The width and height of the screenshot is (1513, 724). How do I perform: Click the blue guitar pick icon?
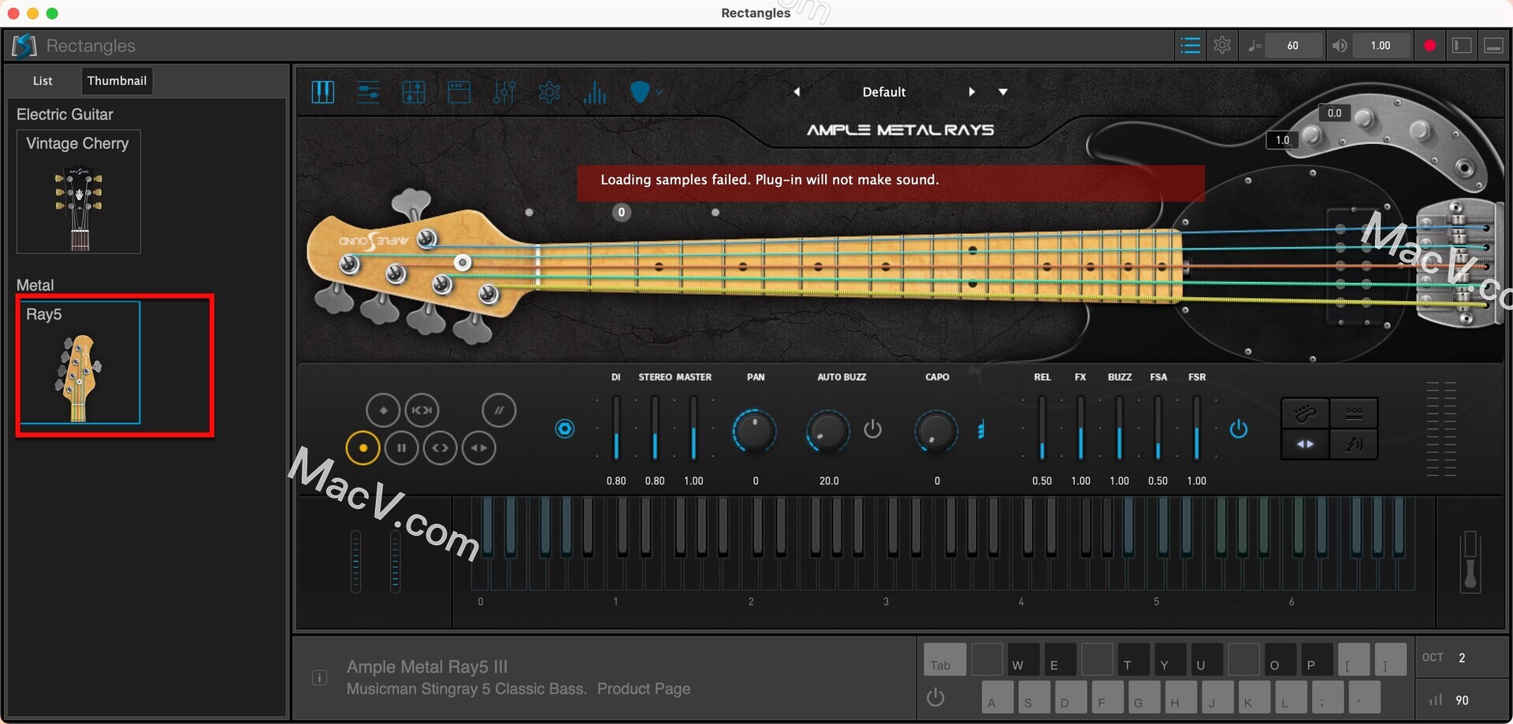pyautogui.click(x=640, y=92)
